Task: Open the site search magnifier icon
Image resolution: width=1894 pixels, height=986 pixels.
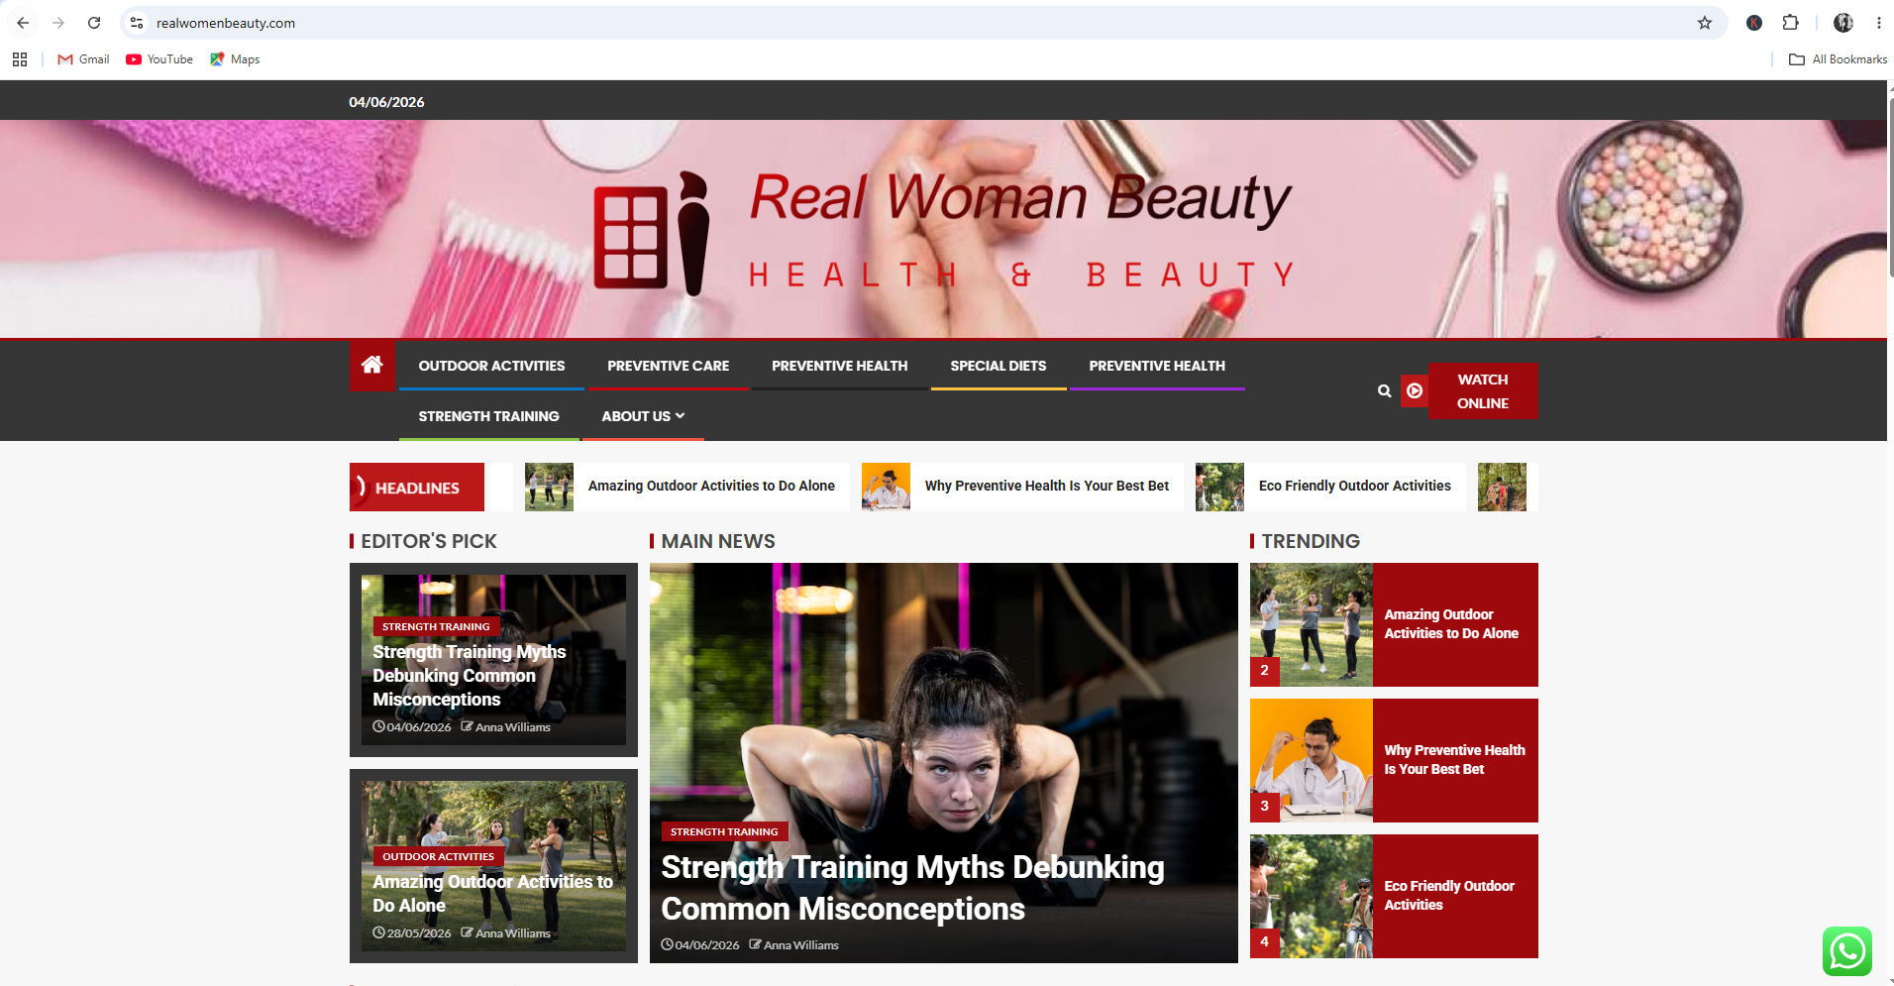Action: pyautogui.click(x=1384, y=391)
